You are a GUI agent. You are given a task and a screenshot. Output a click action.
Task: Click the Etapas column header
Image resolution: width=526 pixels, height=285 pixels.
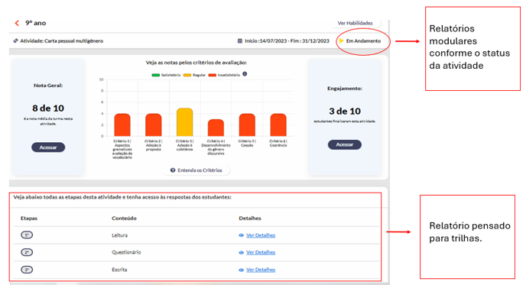29,219
